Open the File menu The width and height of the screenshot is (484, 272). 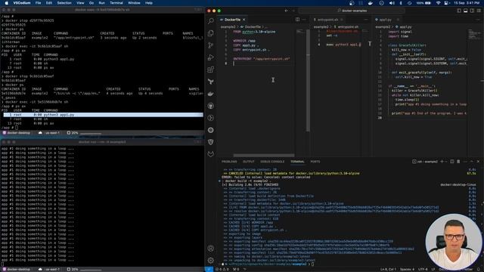pos(38,3)
